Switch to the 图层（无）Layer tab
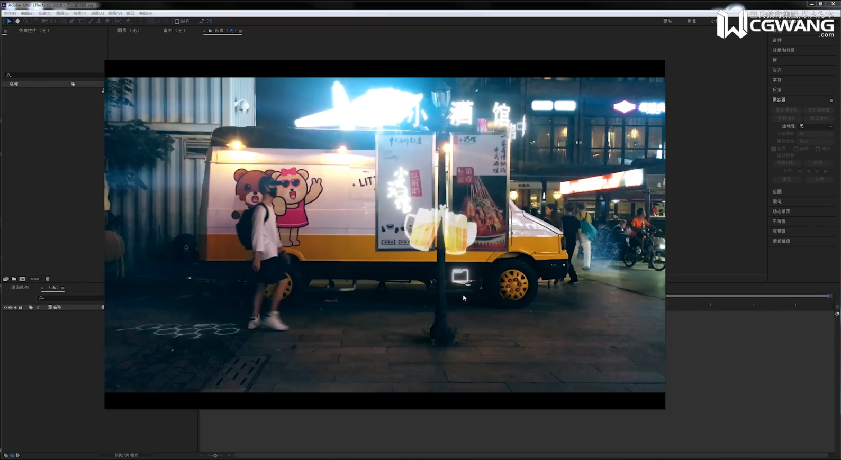This screenshot has height=460, width=841. click(x=129, y=31)
